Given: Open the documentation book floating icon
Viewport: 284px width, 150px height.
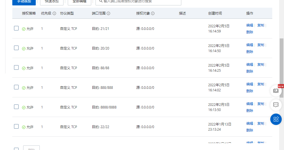Looking at the screenshot, I should coord(276,91).
